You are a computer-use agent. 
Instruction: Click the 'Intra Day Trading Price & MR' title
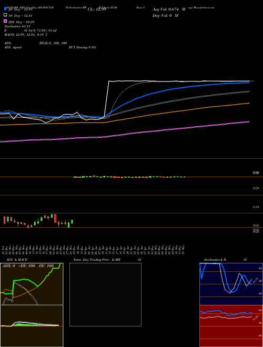coord(97,260)
